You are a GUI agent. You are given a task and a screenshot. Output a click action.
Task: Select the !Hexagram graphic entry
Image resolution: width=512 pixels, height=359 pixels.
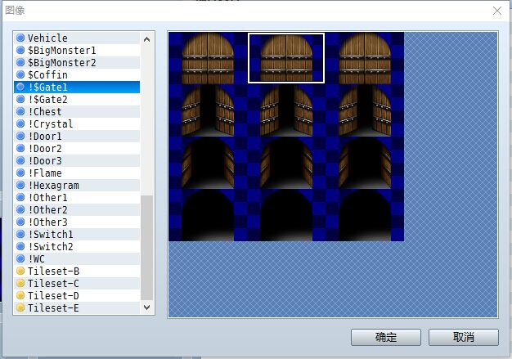click(77, 186)
